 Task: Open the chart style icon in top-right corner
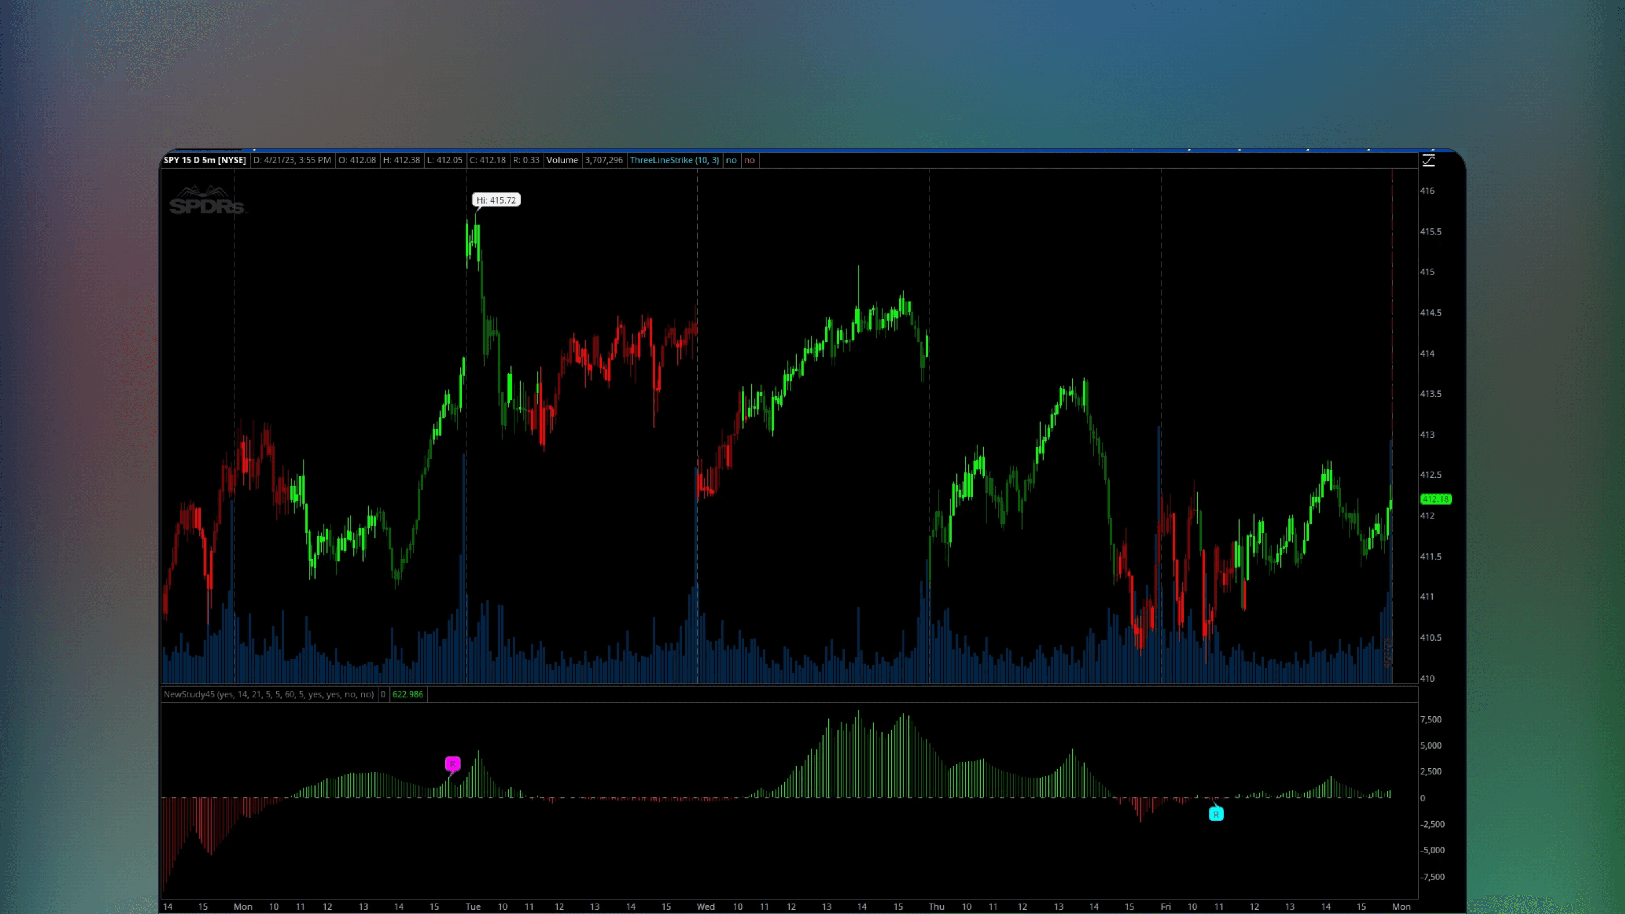pos(1428,161)
